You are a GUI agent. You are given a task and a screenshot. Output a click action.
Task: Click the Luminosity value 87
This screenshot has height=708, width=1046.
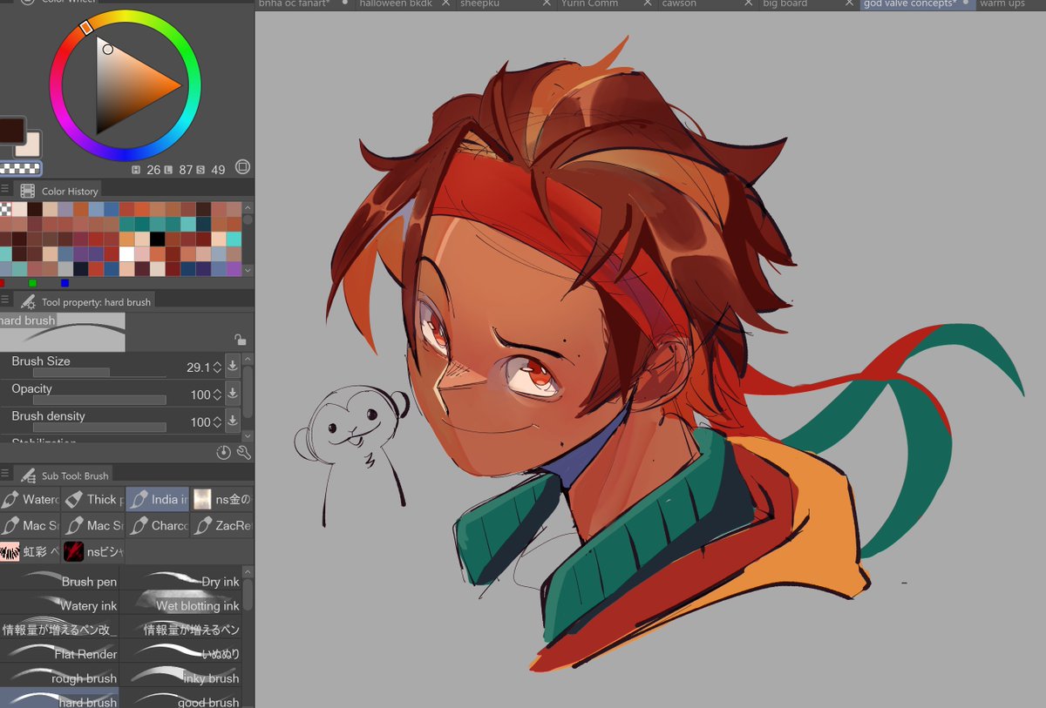[185, 169]
